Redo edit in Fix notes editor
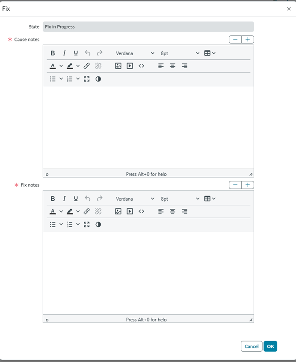 pyautogui.click(x=99, y=199)
